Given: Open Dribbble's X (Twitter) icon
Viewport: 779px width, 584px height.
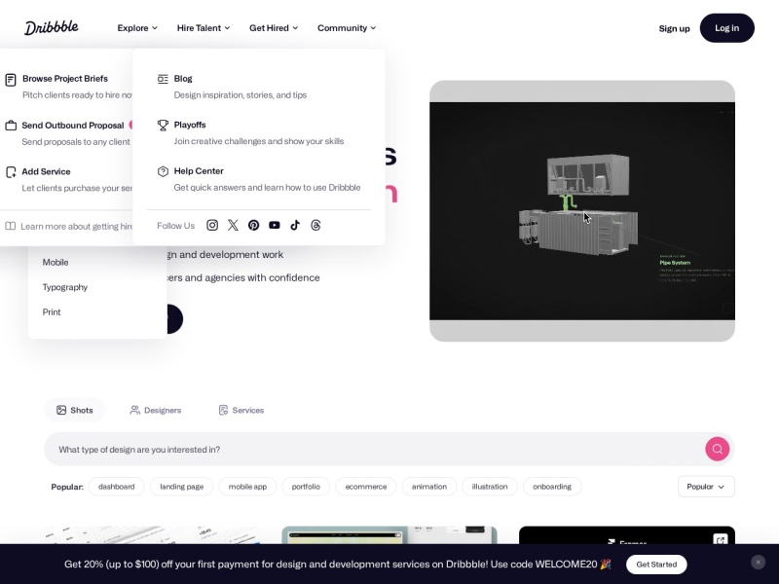Looking at the screenshot, I should point(233,226).
